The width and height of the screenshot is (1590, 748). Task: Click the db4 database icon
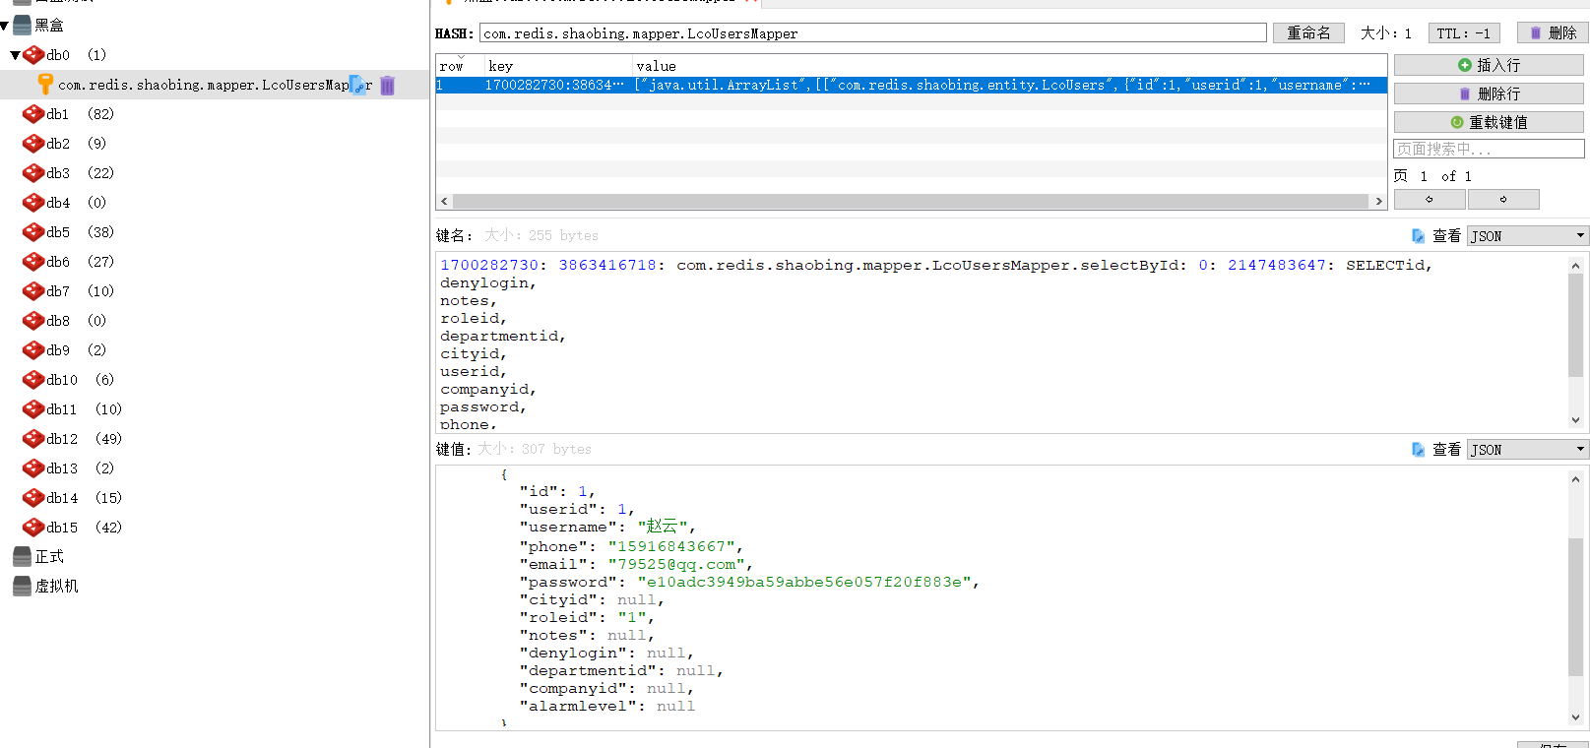(33, 203)
